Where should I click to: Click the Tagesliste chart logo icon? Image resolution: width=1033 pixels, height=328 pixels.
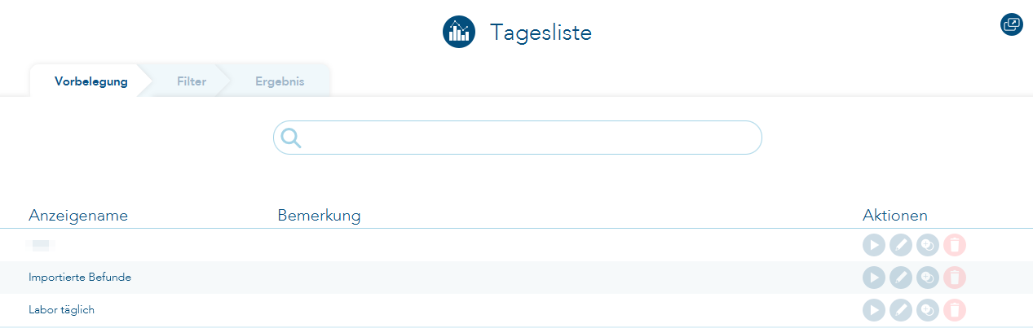[459, 33]
